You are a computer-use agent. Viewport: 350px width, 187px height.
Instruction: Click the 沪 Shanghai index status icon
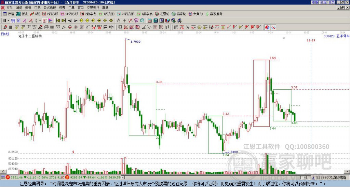click(x=8, y=177)
